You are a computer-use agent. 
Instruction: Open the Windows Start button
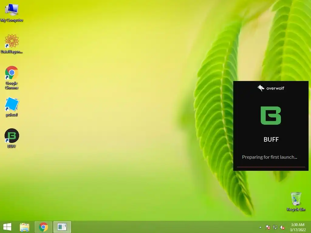(7, 227)
